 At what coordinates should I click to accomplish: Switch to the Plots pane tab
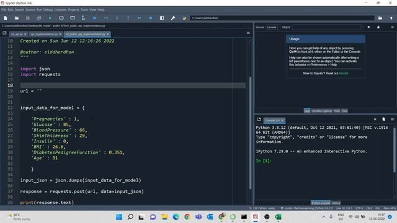coord(337,111)
